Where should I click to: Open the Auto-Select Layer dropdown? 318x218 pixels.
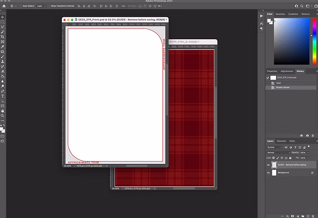coord(41,6)
